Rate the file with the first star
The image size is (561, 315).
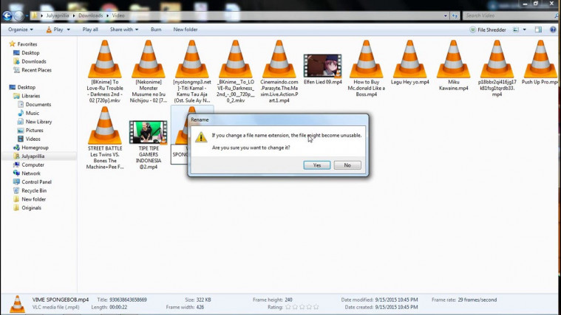(x=288, y=307)
